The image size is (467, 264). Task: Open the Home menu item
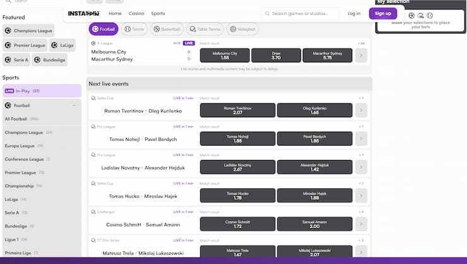click(115, 13)
